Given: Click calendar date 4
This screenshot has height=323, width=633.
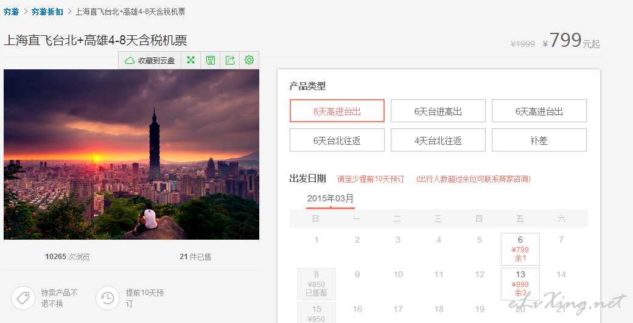Looking at the screenshot, I should 439,240.
